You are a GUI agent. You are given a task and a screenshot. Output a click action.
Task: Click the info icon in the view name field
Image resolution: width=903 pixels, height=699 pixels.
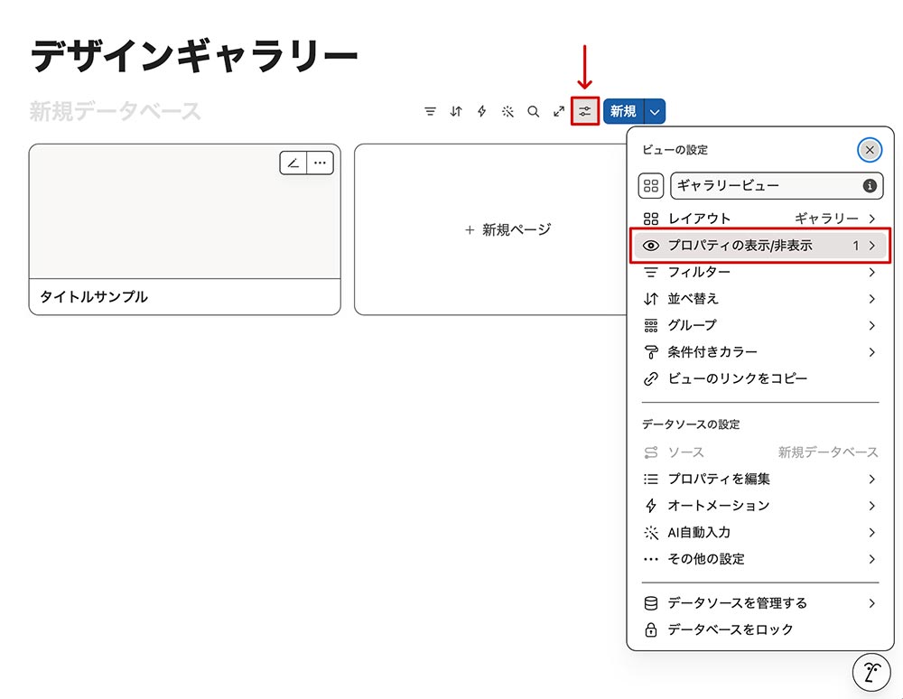870,185
